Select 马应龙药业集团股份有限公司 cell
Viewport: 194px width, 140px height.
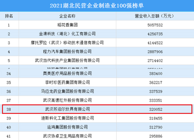point(68,91)
